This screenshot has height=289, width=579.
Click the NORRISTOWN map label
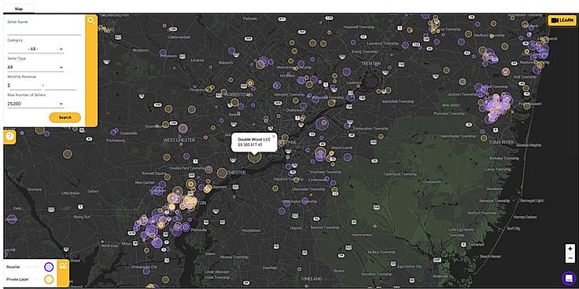(238, 94)
